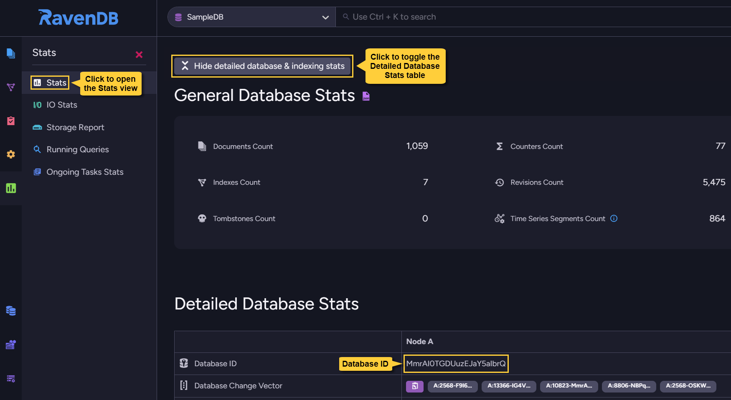Close the Stats submenu panel

click(139, 55)
